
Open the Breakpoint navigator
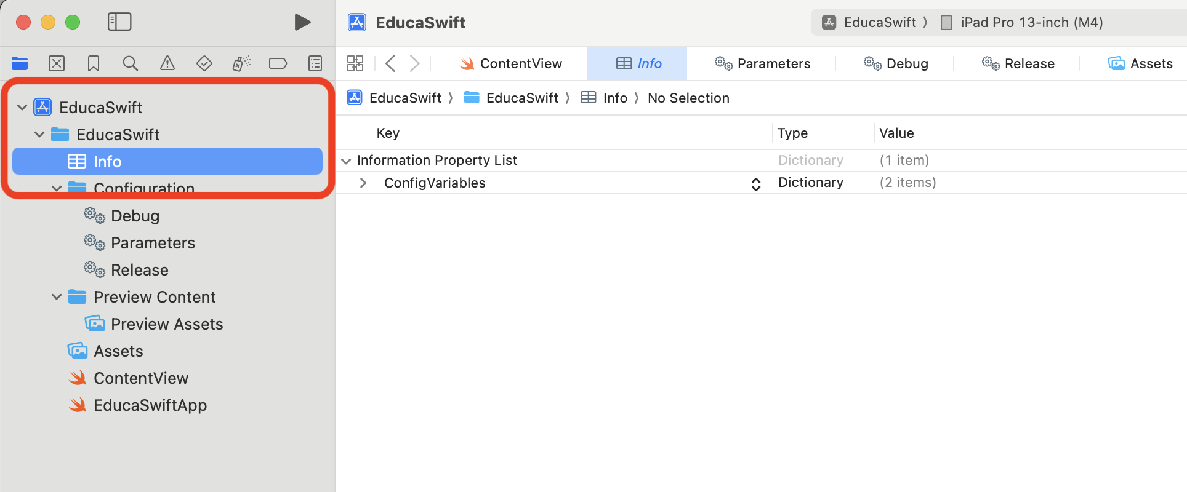(x=278, y=63)
